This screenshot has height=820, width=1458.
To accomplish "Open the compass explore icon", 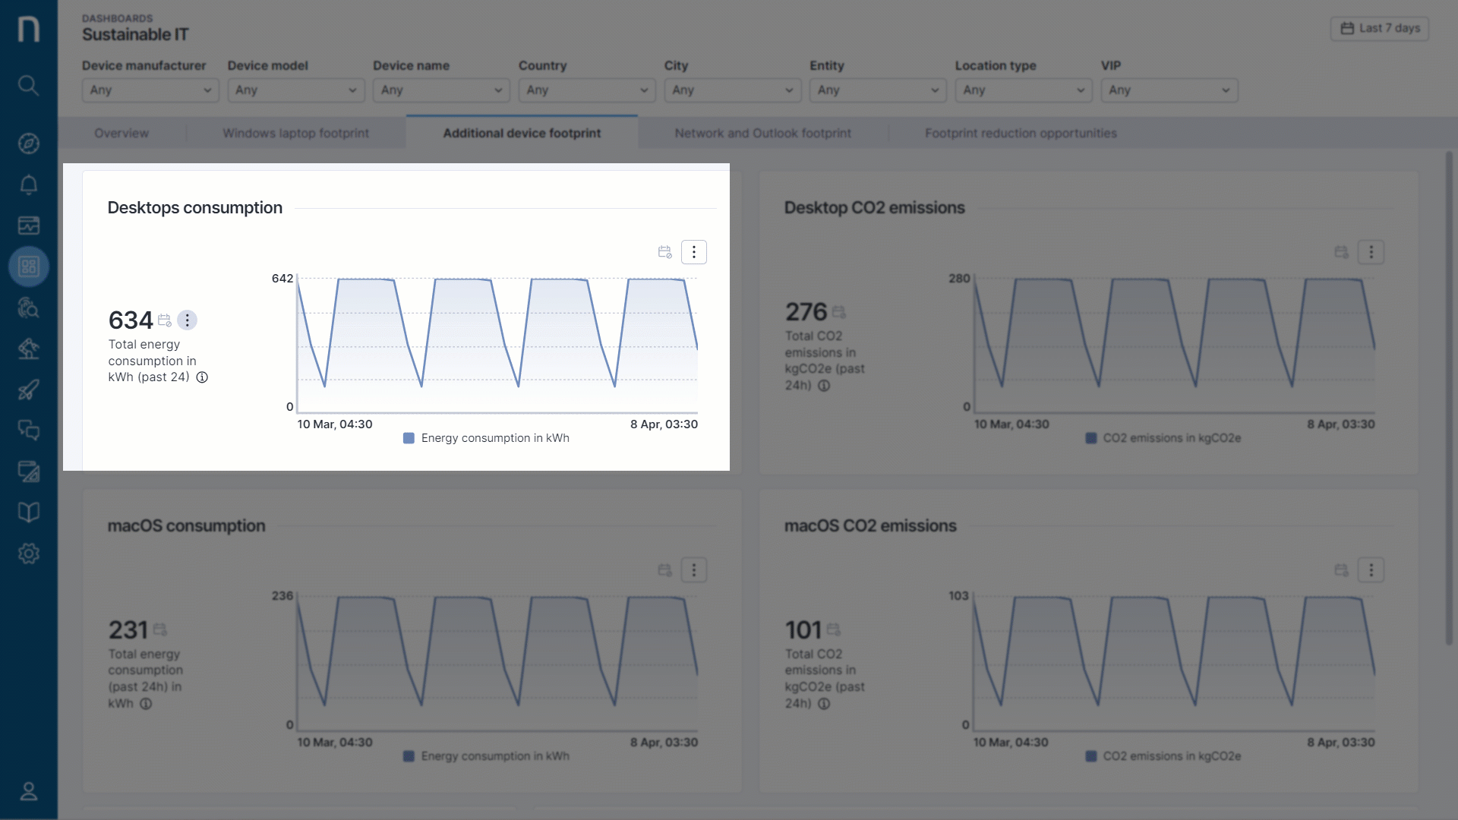I will (x=28, y=143).
